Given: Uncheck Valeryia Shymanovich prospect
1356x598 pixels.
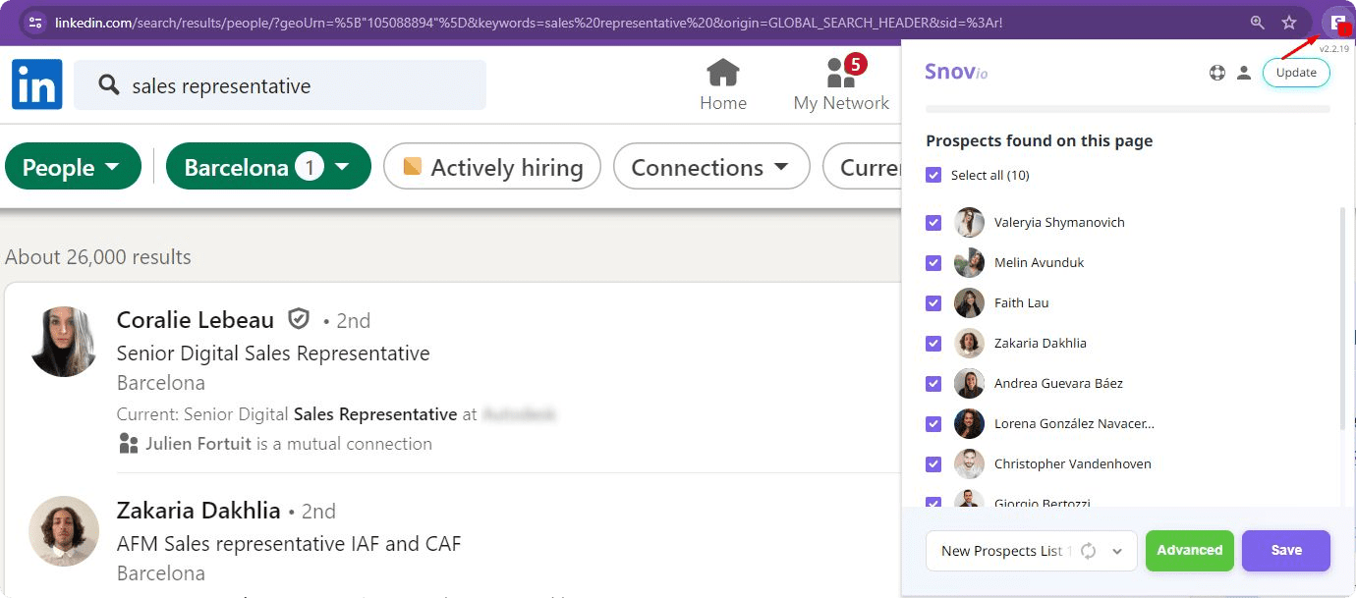Looking at the screenshot, I should tap(933, 223).
